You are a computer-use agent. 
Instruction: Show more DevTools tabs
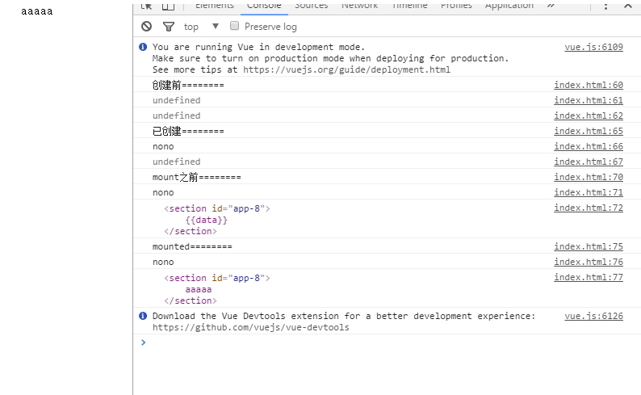tap(551, 5)
